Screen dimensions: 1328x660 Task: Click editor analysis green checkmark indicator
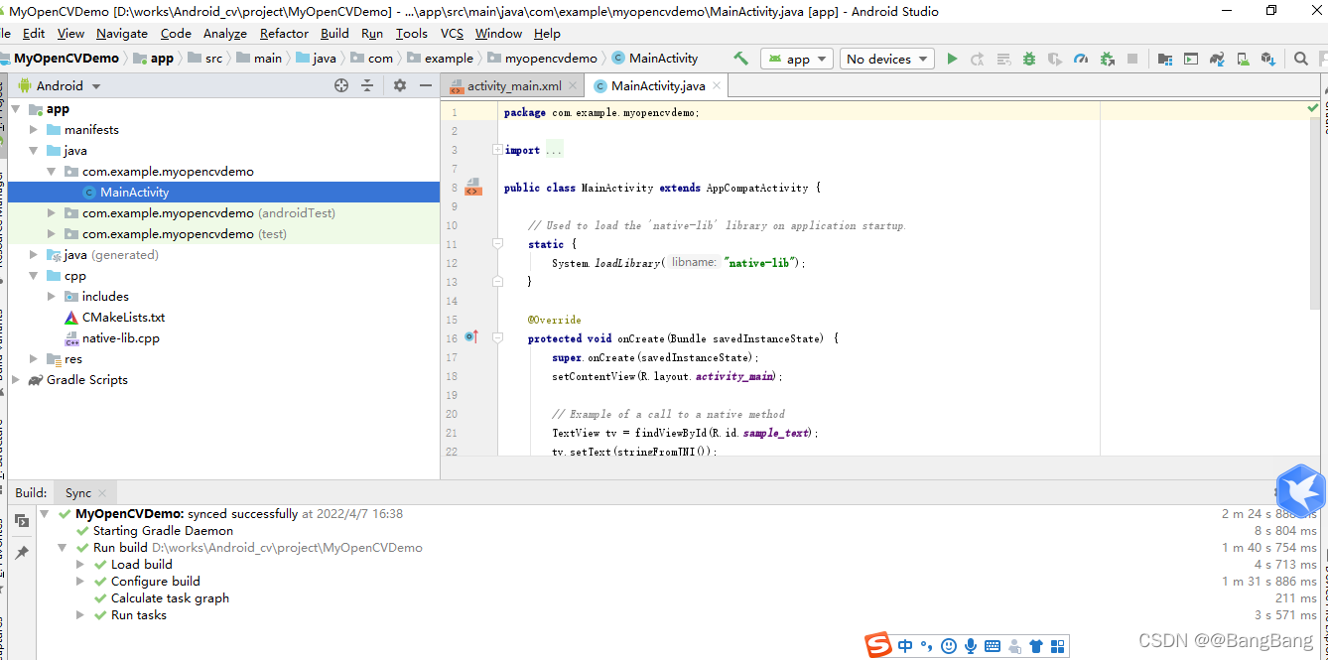pos(1312,107)
